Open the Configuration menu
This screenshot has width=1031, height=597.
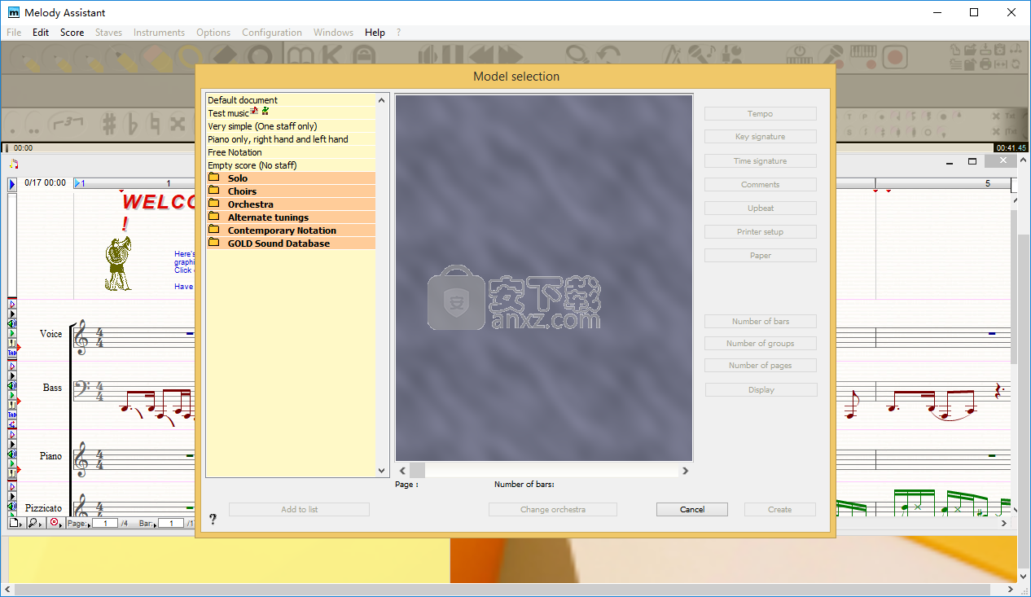[x=272, y=33]
